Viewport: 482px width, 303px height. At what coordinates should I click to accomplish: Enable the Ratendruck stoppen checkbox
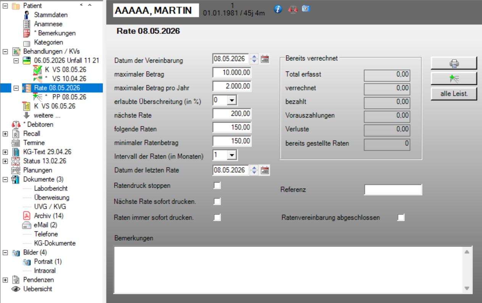(x=217, y=185)
